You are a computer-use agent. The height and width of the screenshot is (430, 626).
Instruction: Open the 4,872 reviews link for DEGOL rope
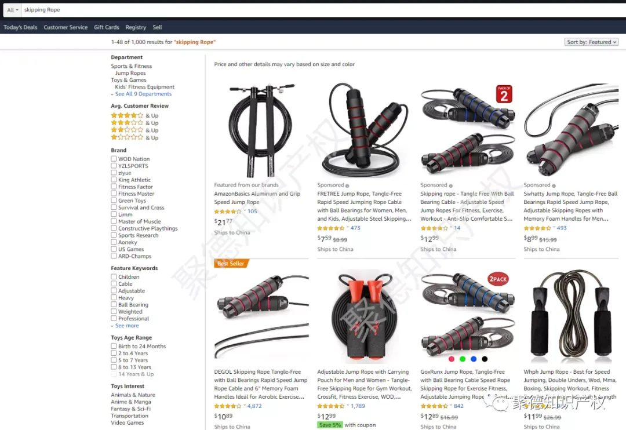coord(254,406)
